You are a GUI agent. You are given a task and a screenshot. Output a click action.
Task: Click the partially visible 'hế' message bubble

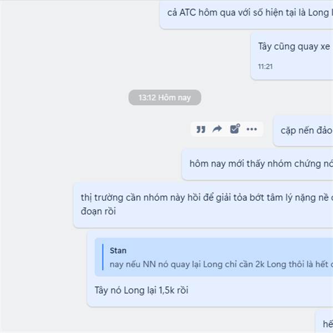[324, 321]
